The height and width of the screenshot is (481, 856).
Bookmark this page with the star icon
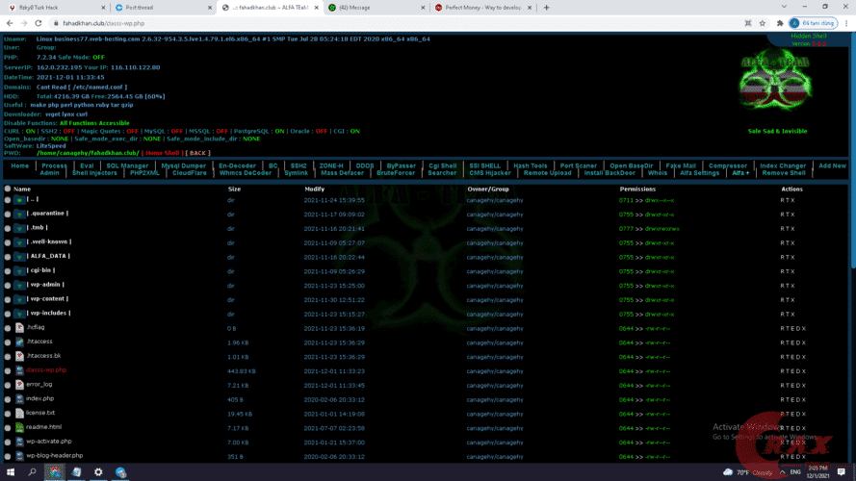click(x=763, y=23)
